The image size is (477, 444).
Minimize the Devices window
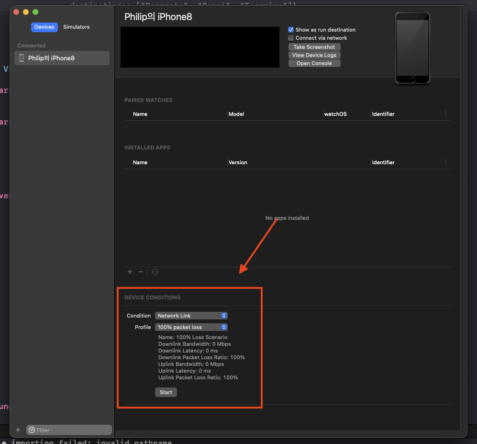pyautogui.click(x=26, y=12)
